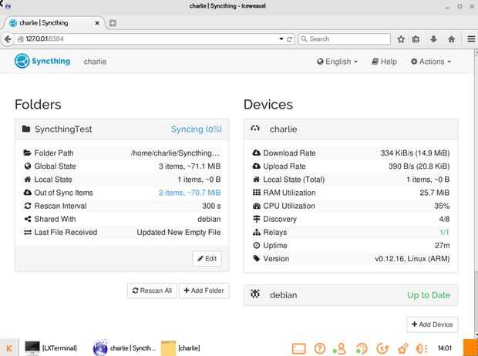Expand the debian device panel
The width and height of the screenshot is (478, 356).
tap(351, 294)
